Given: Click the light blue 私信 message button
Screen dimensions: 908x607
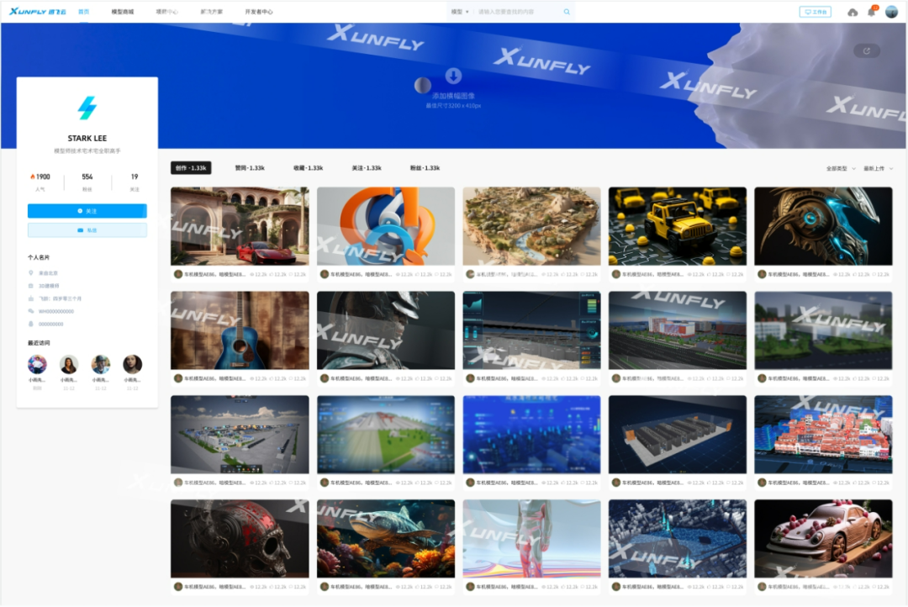Looking at the screenshot, I should coord(87,230).
